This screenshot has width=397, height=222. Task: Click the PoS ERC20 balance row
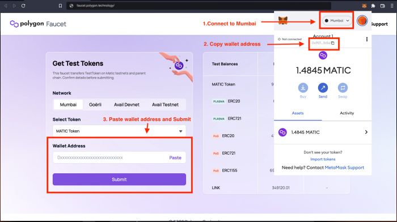point(223,136)
